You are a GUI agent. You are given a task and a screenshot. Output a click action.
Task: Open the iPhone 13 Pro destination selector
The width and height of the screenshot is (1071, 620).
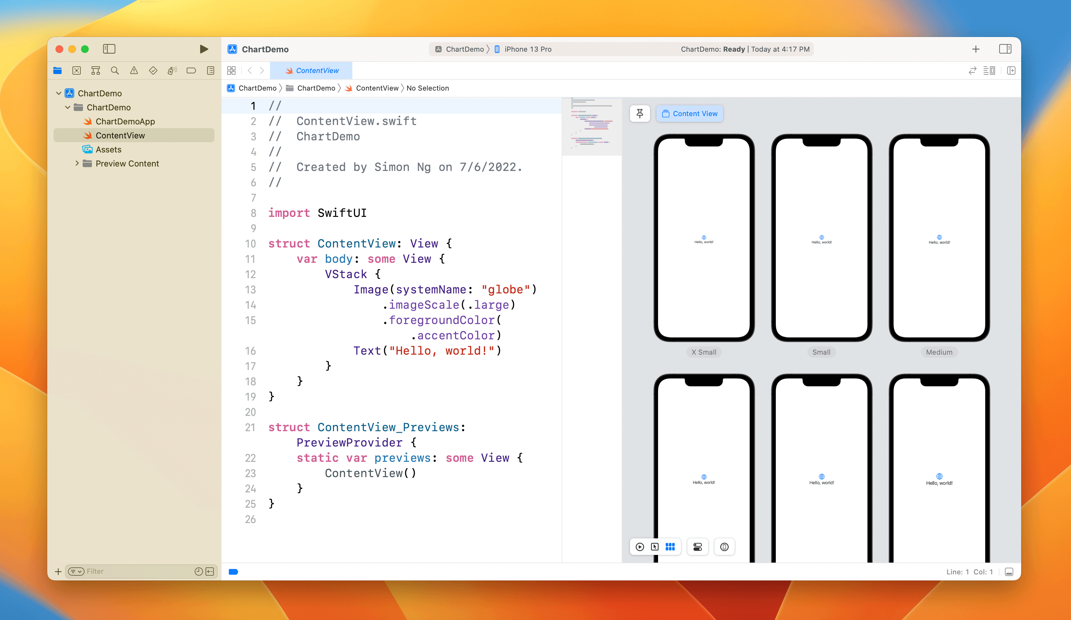pos(527,49)
